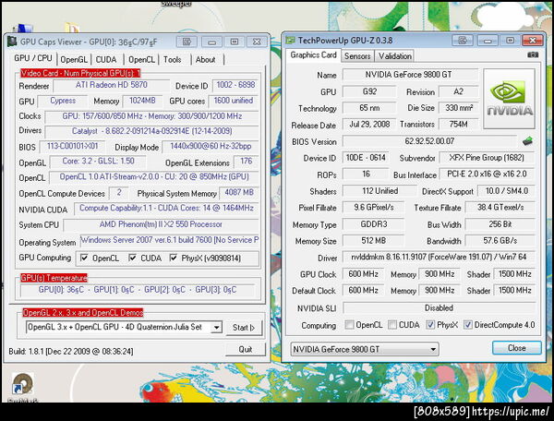Screen dimensions: 554x421
Task: Click the Renderer field showing ATI Radeon HD 5870
Action: coord(112,85)
